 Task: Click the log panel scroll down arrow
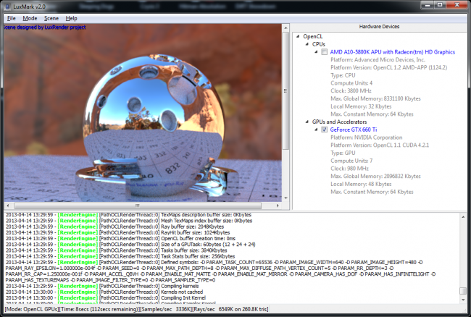coord(463,300)
